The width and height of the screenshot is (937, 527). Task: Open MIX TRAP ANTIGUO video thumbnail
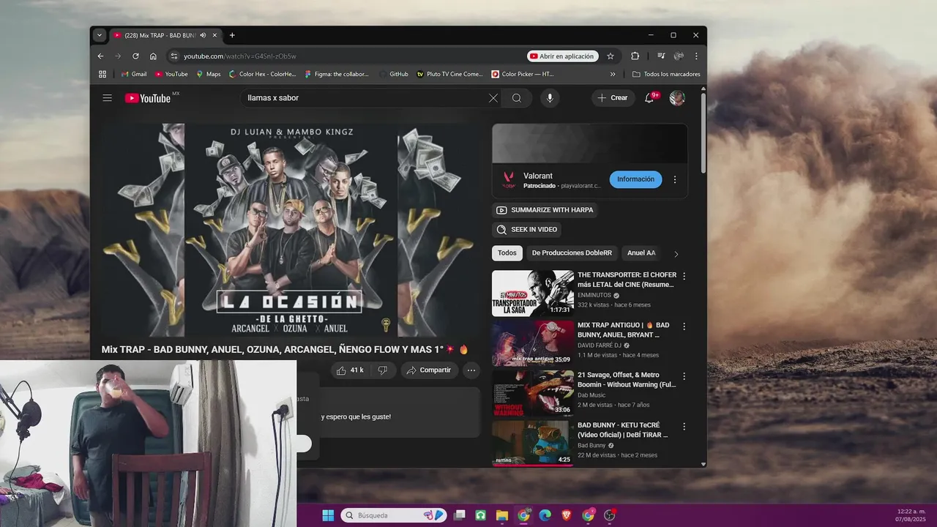coord(533,343)
